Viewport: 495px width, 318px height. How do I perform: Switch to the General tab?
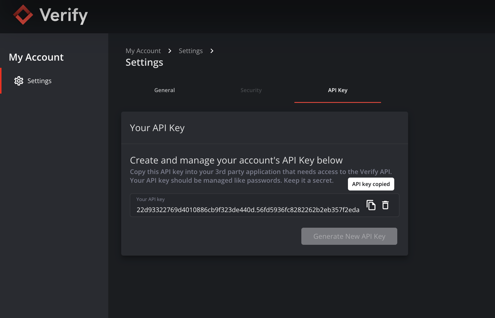164,90
